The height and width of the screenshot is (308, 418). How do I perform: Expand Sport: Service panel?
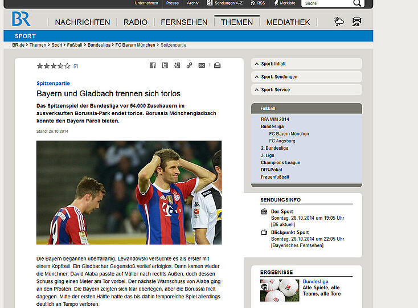[306, 89]
